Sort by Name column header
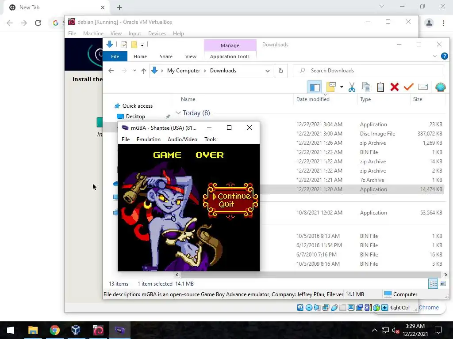Viewport: 453px width, 339px height. click(x=188, y=99)
